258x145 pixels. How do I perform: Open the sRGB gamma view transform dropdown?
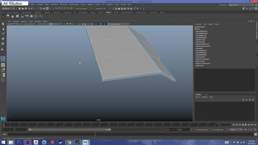(119, 24)
